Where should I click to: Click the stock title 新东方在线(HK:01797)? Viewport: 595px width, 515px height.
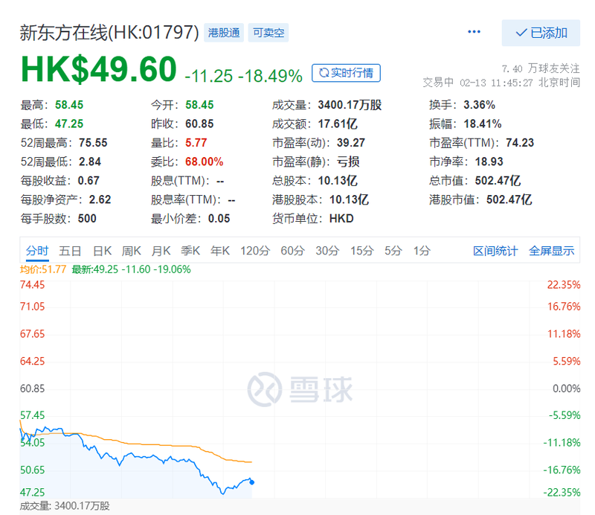[109, 33]
